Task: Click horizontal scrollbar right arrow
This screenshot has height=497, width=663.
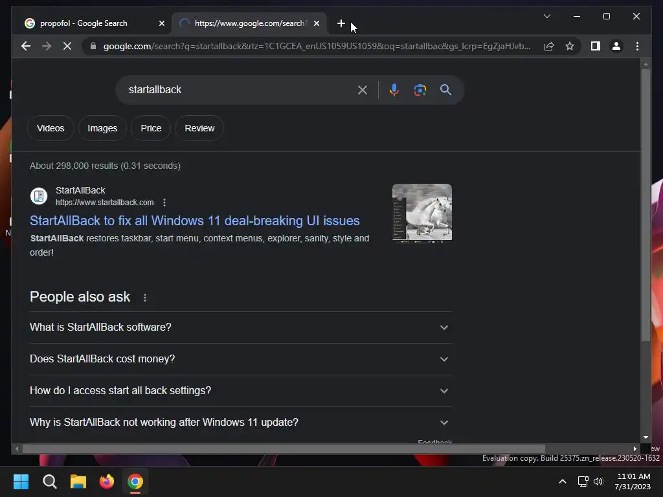Action: (635, 448)
